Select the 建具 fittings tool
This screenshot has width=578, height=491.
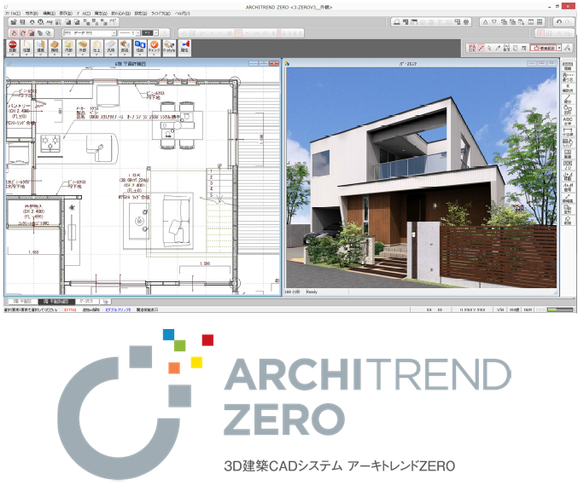[x=40, y=47]
